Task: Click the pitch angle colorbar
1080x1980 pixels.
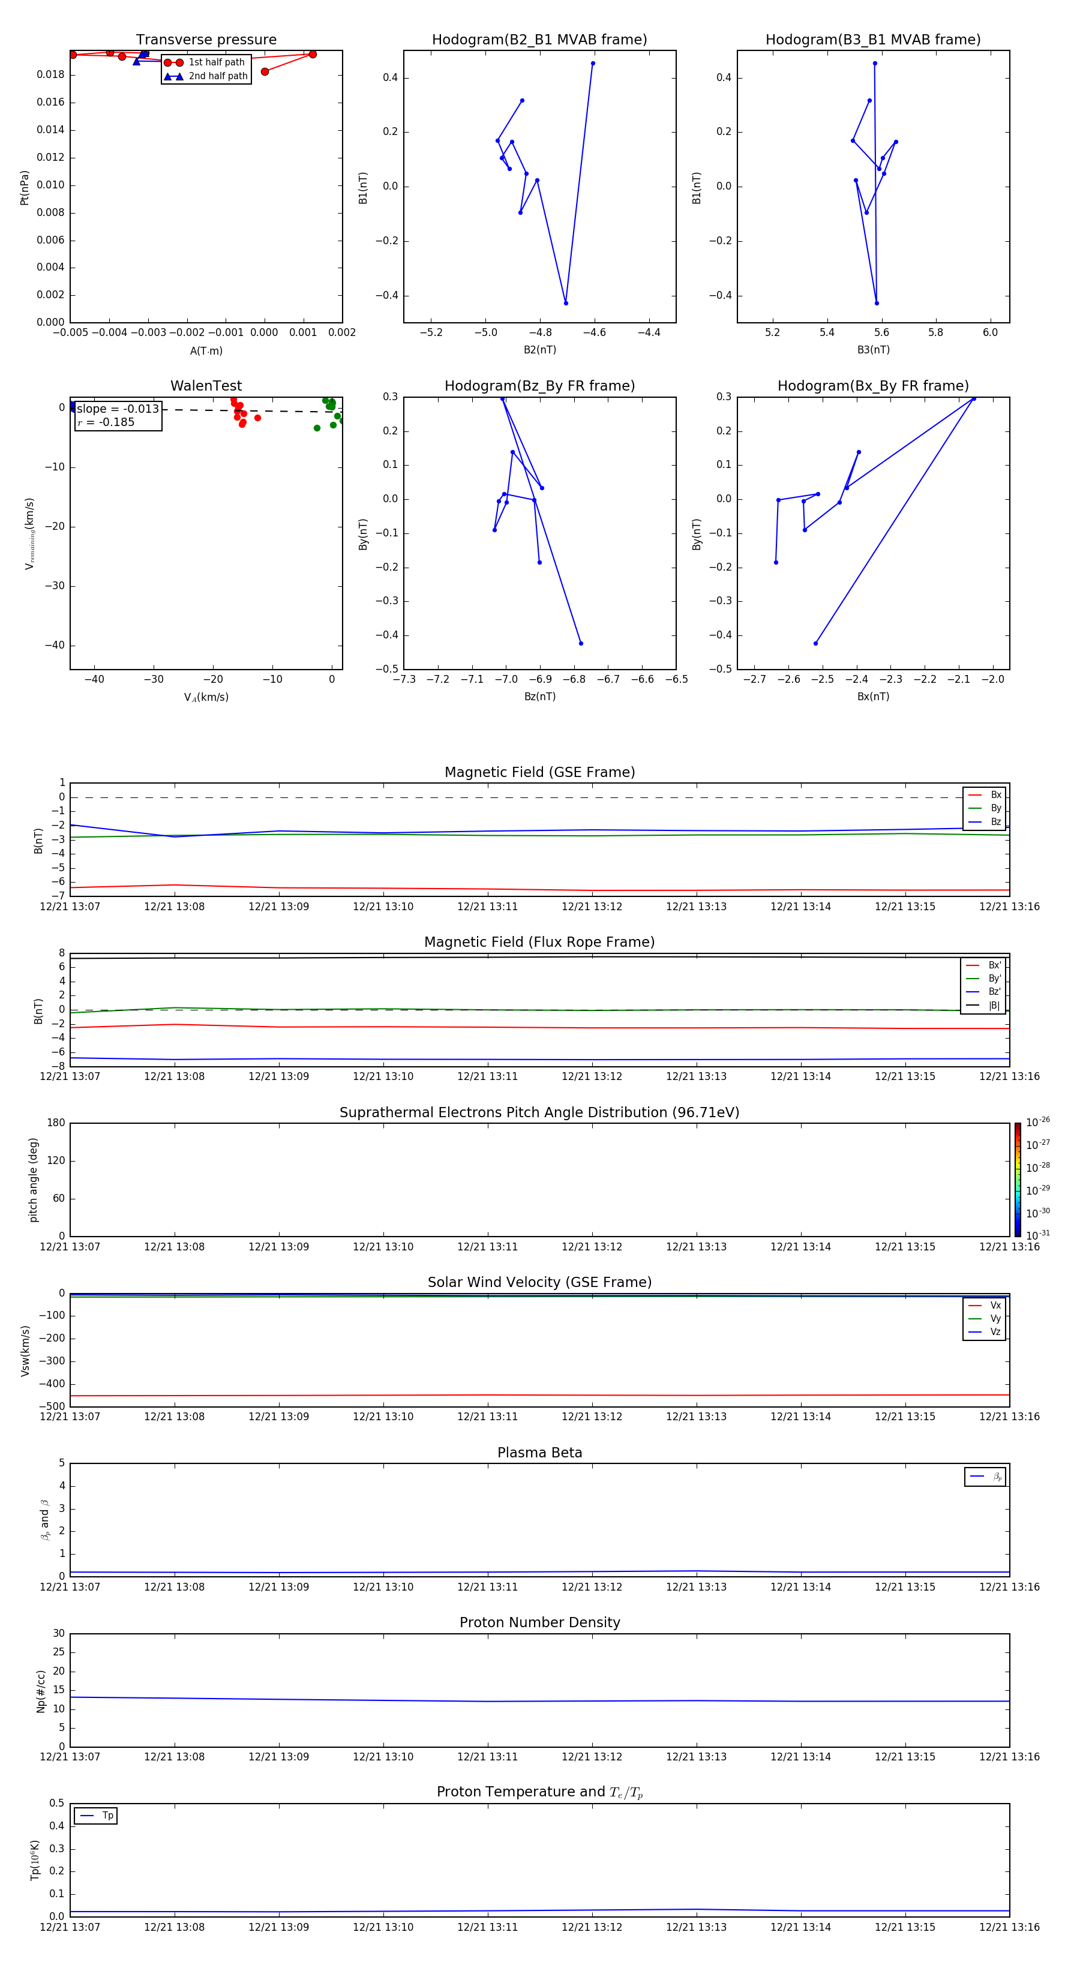Action: [x=1018, y=1179]
